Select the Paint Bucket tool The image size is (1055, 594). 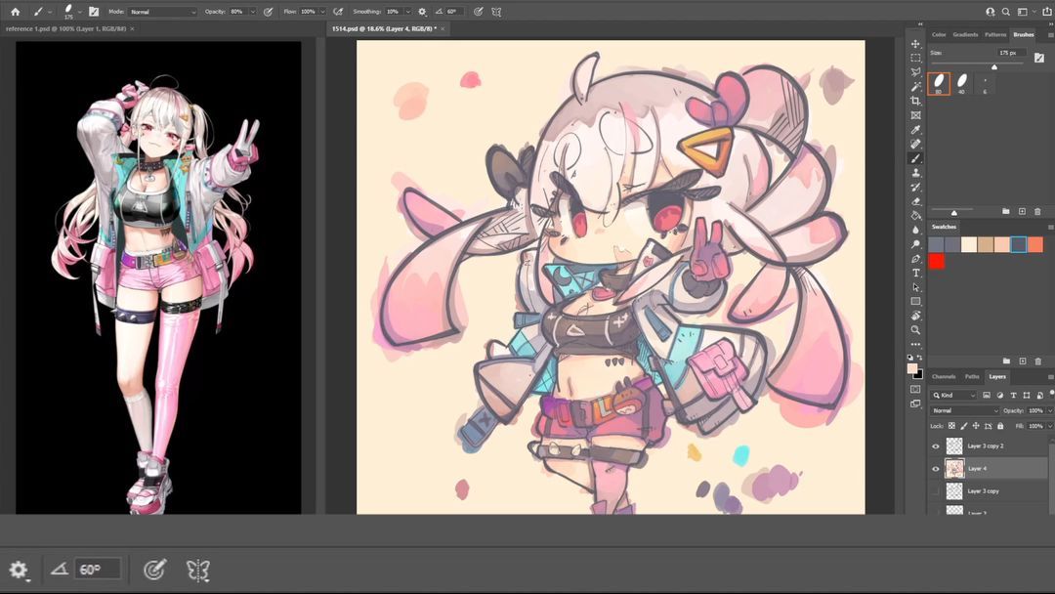pyautogui.click(x=915, y=216)
